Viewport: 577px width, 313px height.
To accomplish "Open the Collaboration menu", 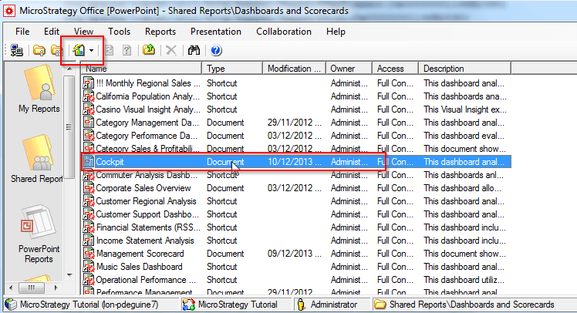I will pos(284,32).
